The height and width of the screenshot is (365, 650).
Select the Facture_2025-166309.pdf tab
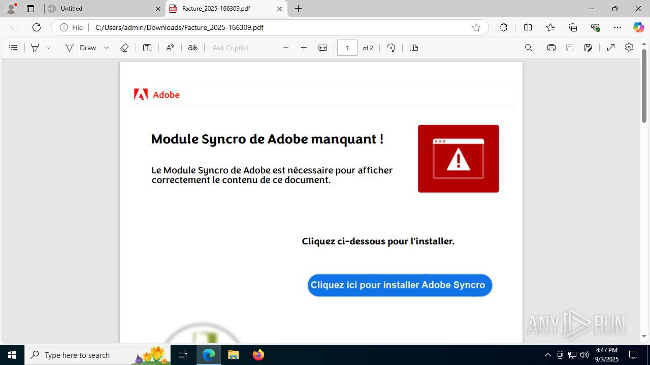pyautogui.click(x=226, y=9)
